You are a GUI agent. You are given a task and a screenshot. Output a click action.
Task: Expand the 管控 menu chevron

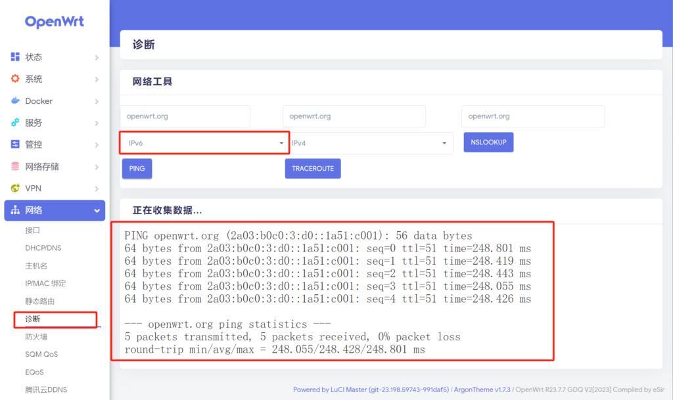coord(97,145)
